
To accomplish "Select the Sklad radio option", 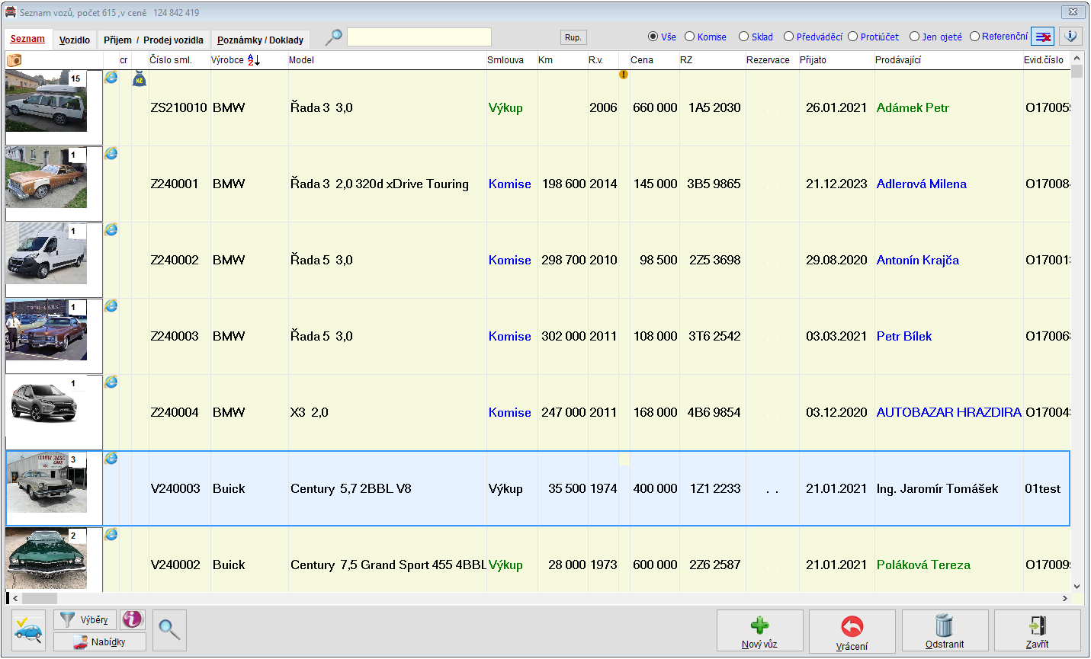I will tap(744, 37).
